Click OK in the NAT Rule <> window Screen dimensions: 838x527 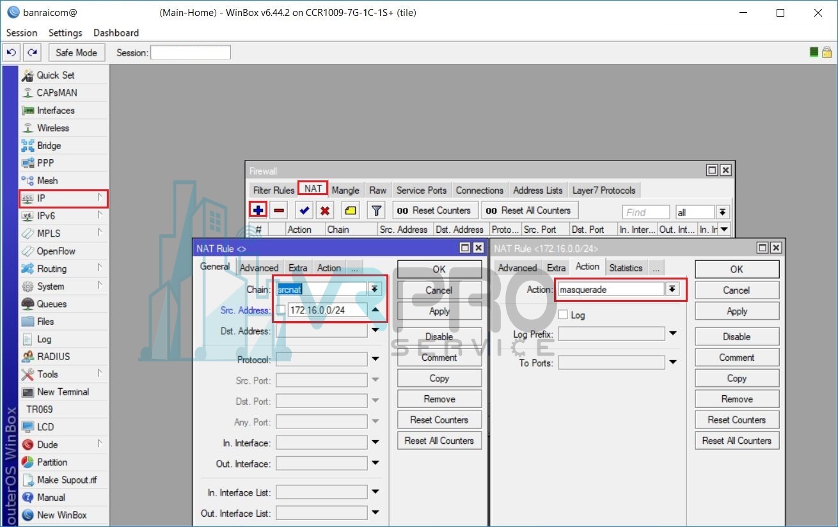(x=439, y=269)
